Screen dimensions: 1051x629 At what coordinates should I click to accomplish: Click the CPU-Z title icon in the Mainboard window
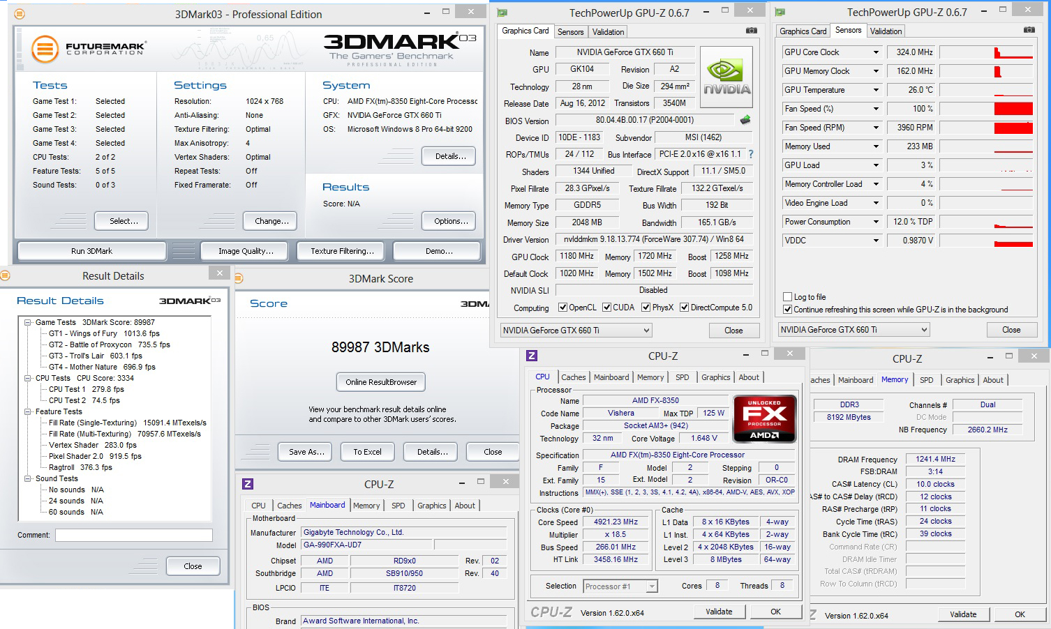(248, 484)
